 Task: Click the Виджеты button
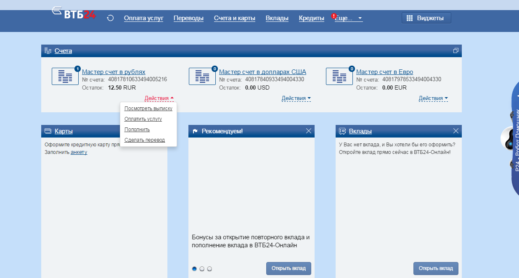pyautogui.click(x=426, y=18)
